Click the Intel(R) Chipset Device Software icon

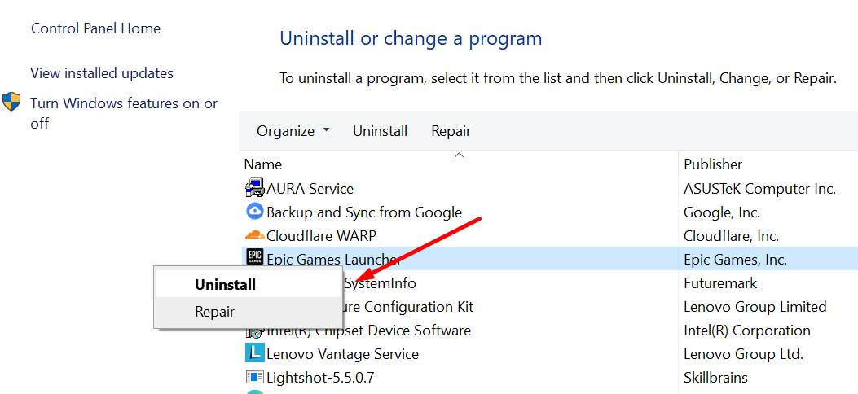[254, 331]
